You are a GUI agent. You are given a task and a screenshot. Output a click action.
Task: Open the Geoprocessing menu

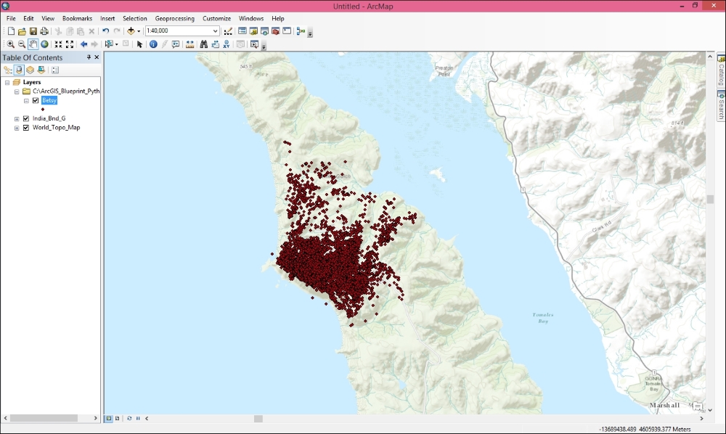(x=174, y=18)
